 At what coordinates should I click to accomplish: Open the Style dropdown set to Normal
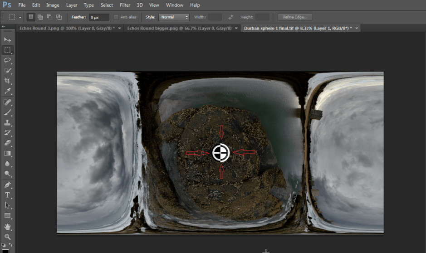tap(174, 17)
